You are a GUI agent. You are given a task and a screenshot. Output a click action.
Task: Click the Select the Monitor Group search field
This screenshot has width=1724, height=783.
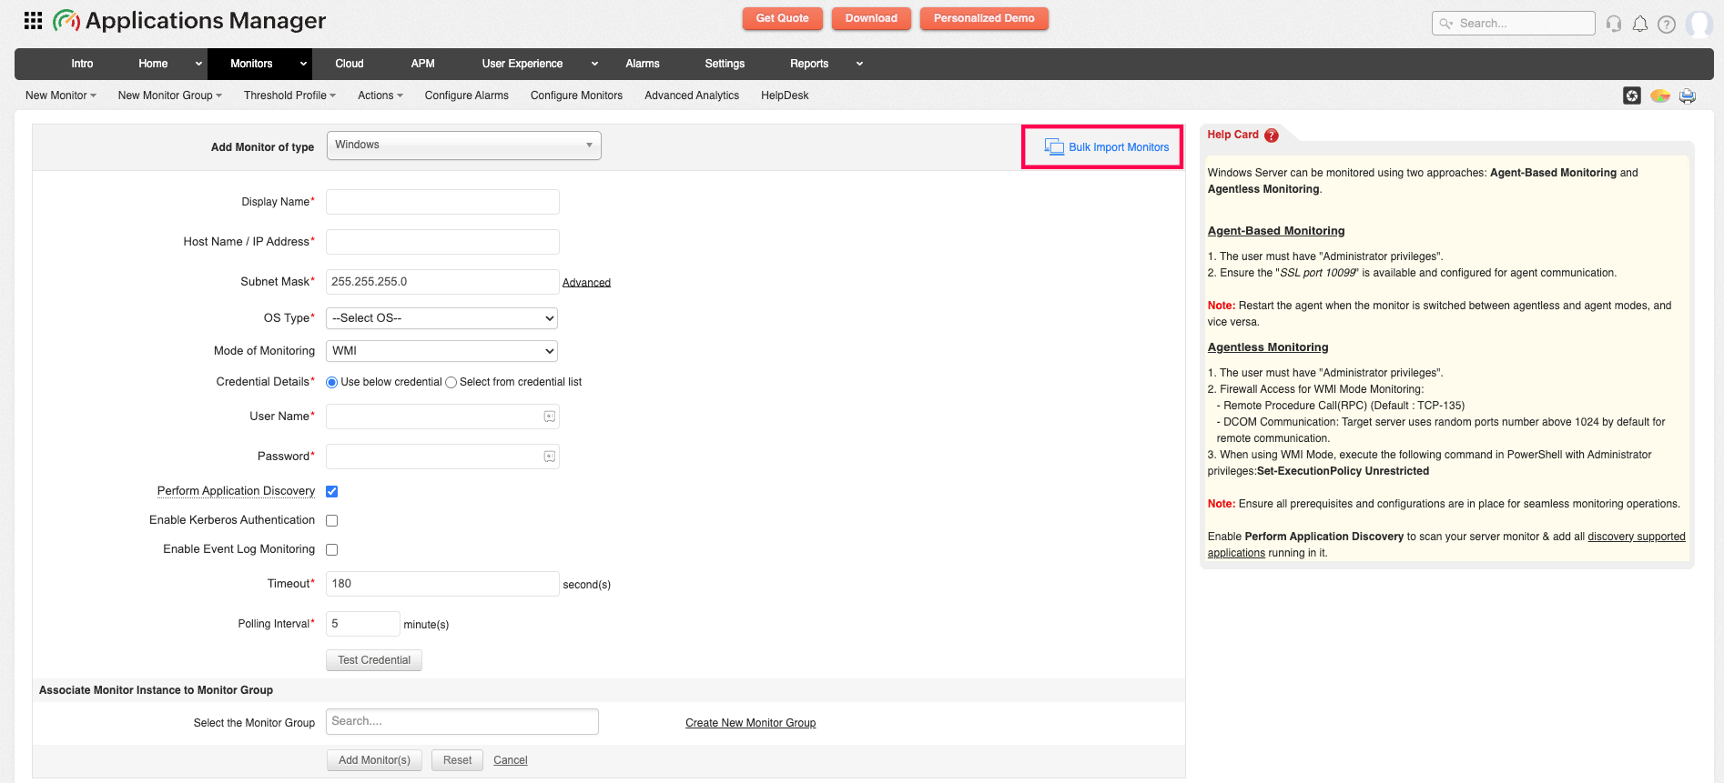click(462, 722)
